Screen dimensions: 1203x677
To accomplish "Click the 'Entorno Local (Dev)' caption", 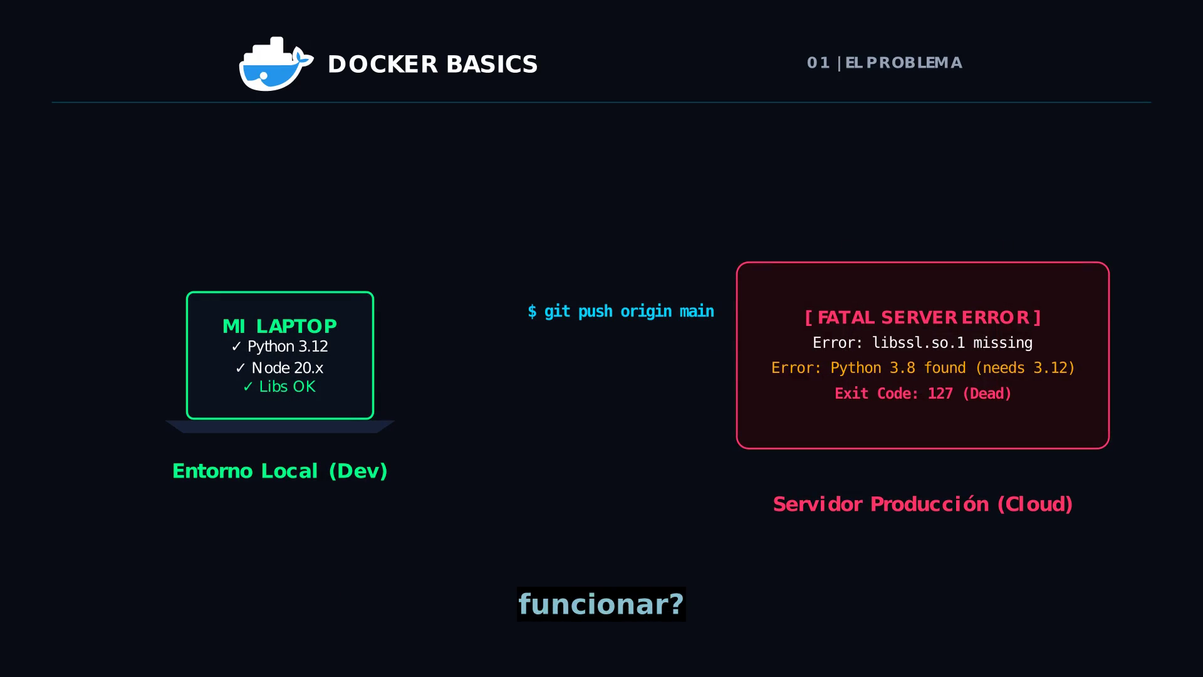I will (279, 471).
